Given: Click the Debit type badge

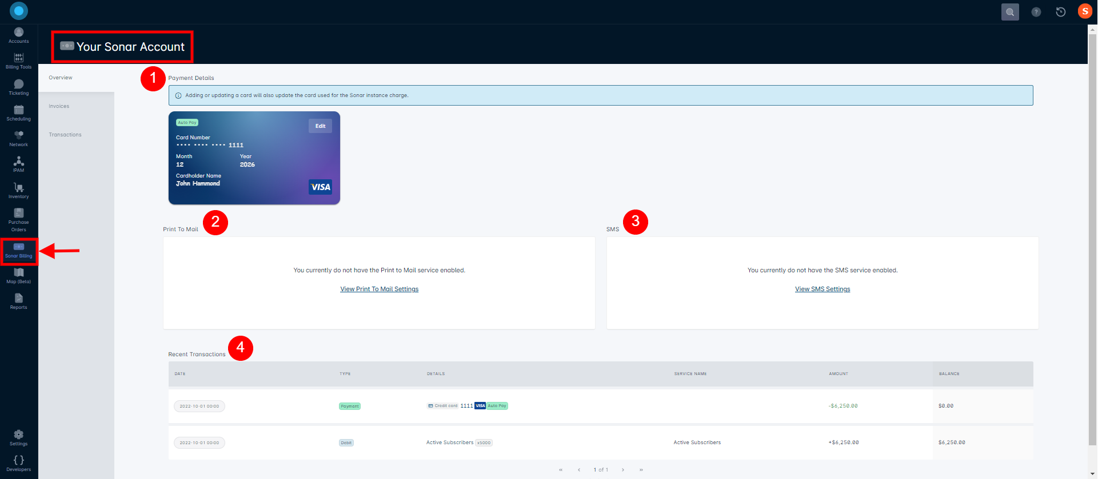Looking at the screenshot, I should [346, 443].
